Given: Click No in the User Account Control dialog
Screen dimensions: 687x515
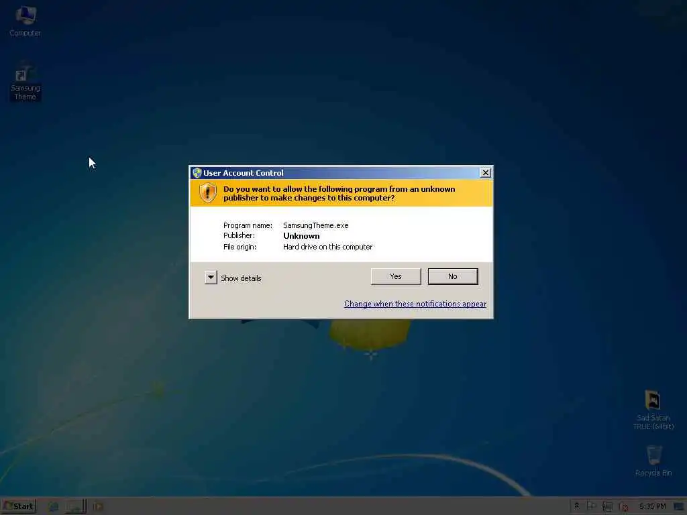Looking at the screenshot, I should tap(453, 276).
